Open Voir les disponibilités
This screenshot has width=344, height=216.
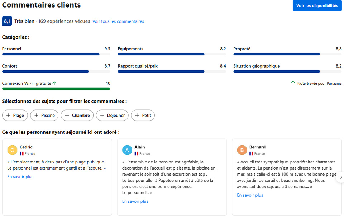pos(317,5)
